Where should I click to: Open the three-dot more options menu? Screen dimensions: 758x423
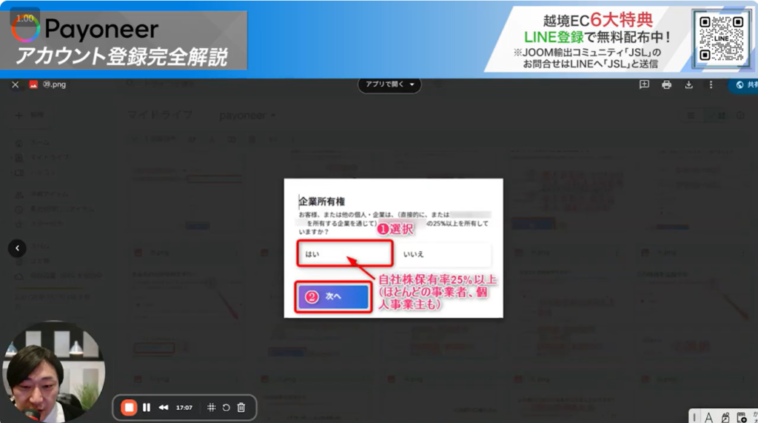(711, 85)
